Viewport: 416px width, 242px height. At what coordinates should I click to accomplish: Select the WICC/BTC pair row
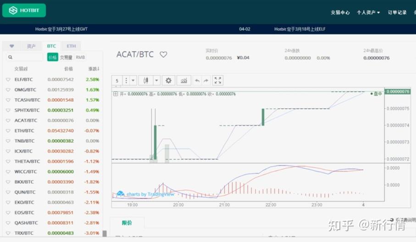(53, 172)
